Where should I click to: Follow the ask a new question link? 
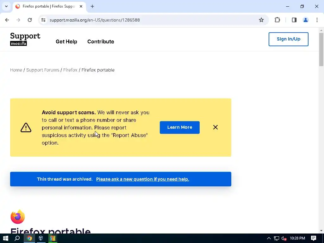click(143, 179)
